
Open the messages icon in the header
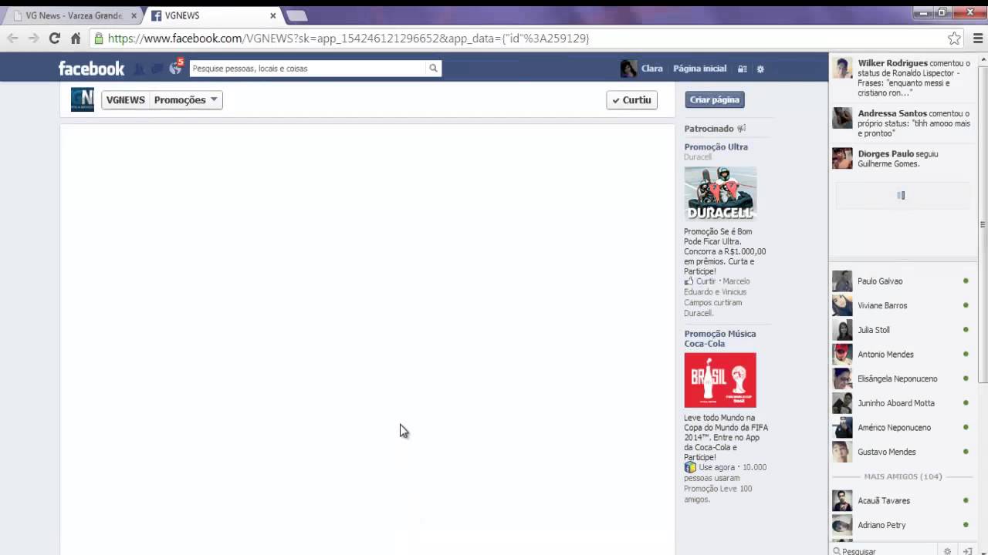(x=157, y=69)
